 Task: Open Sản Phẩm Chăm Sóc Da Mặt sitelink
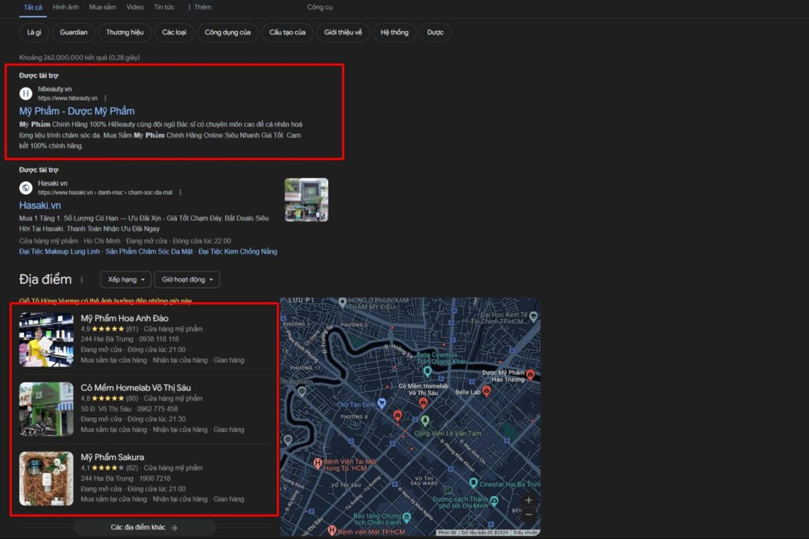149,251
